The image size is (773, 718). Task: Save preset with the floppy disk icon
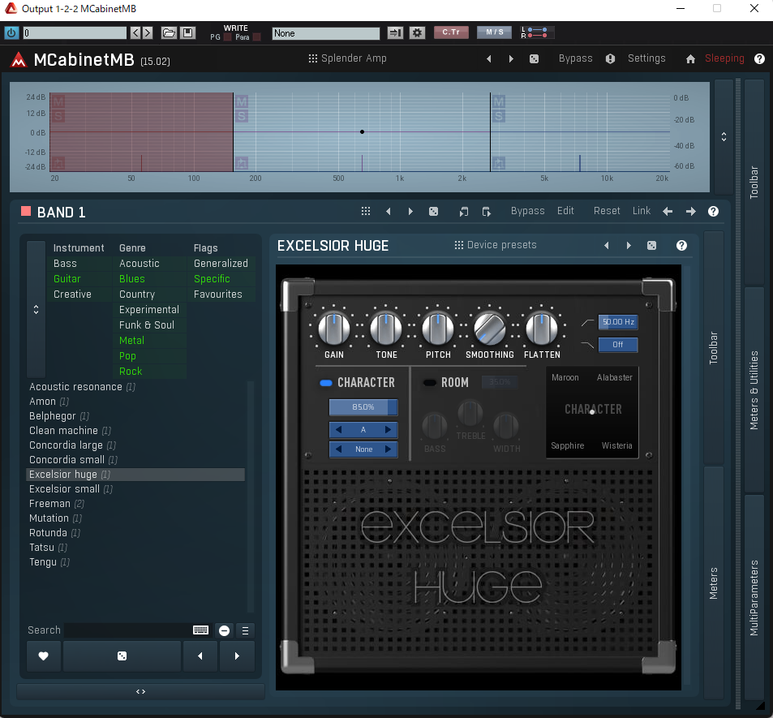(188, 33)
